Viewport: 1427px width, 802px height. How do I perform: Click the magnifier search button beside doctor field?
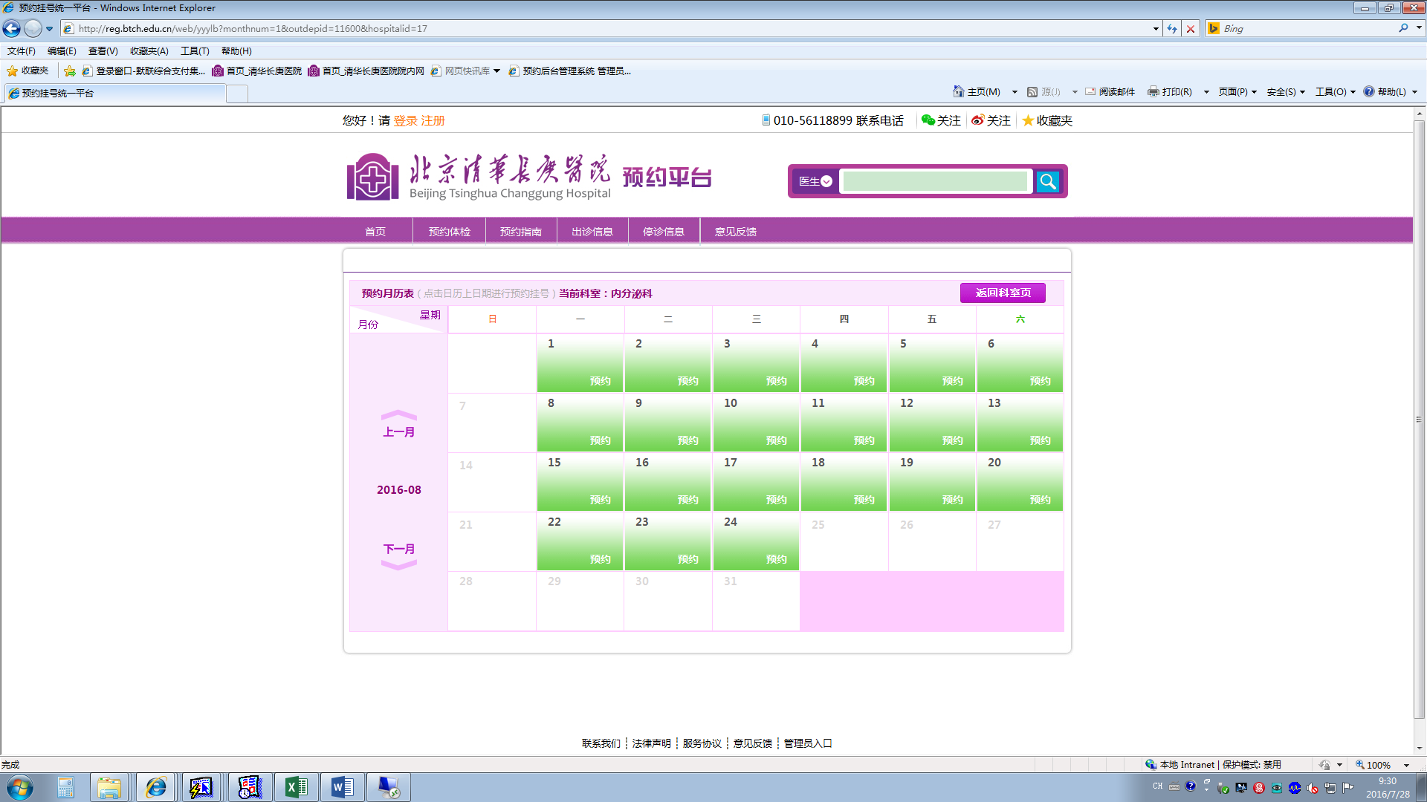pos(1048,181)
